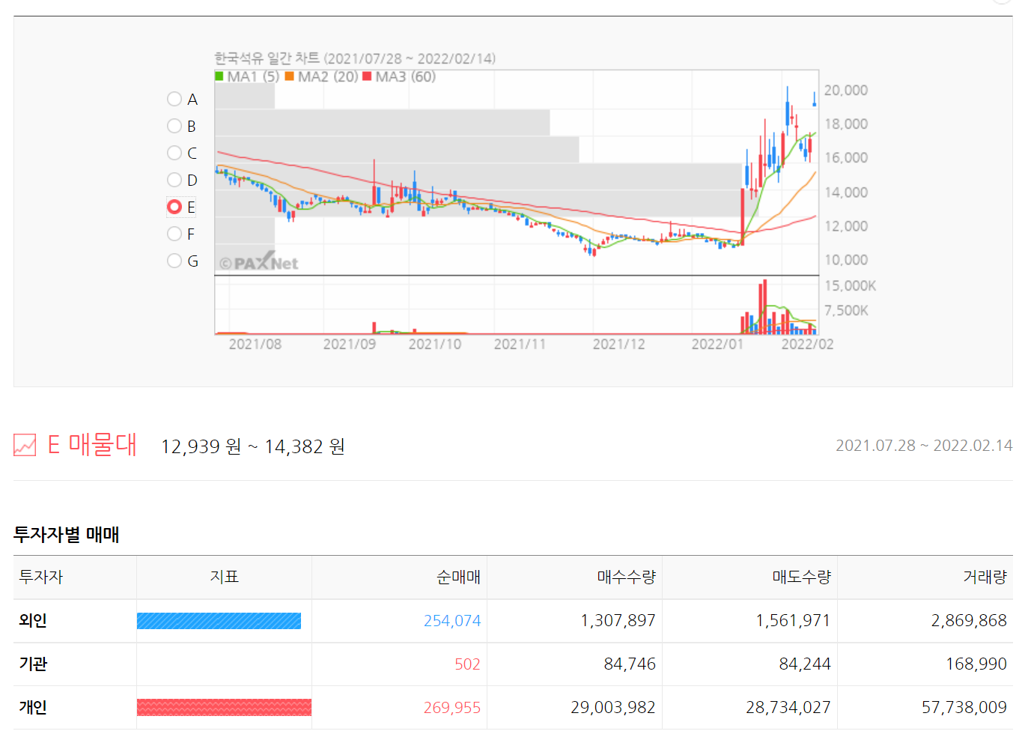Click the 7,500K volume axis label

tap(846, 311)
